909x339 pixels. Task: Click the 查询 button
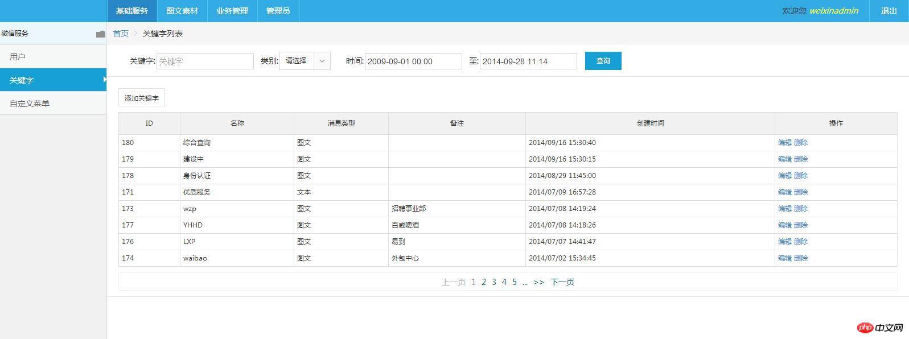coord(603,61)
